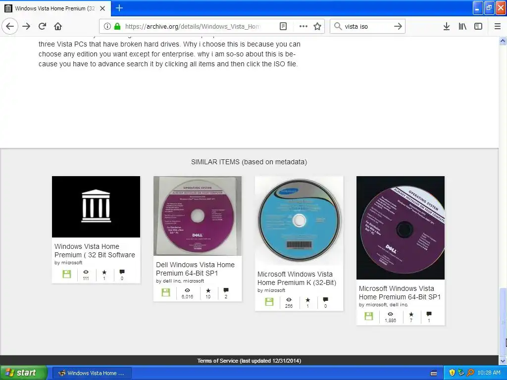507x380 pixels.
Task: Open Microsoft Windows Vista Home Premium 64-Bit SP1 link
Action: coord(400,292)
